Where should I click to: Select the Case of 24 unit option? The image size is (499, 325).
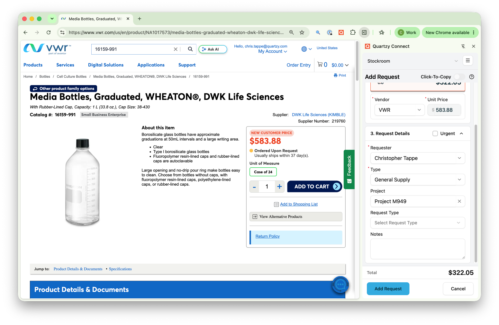tap(263, 172)
